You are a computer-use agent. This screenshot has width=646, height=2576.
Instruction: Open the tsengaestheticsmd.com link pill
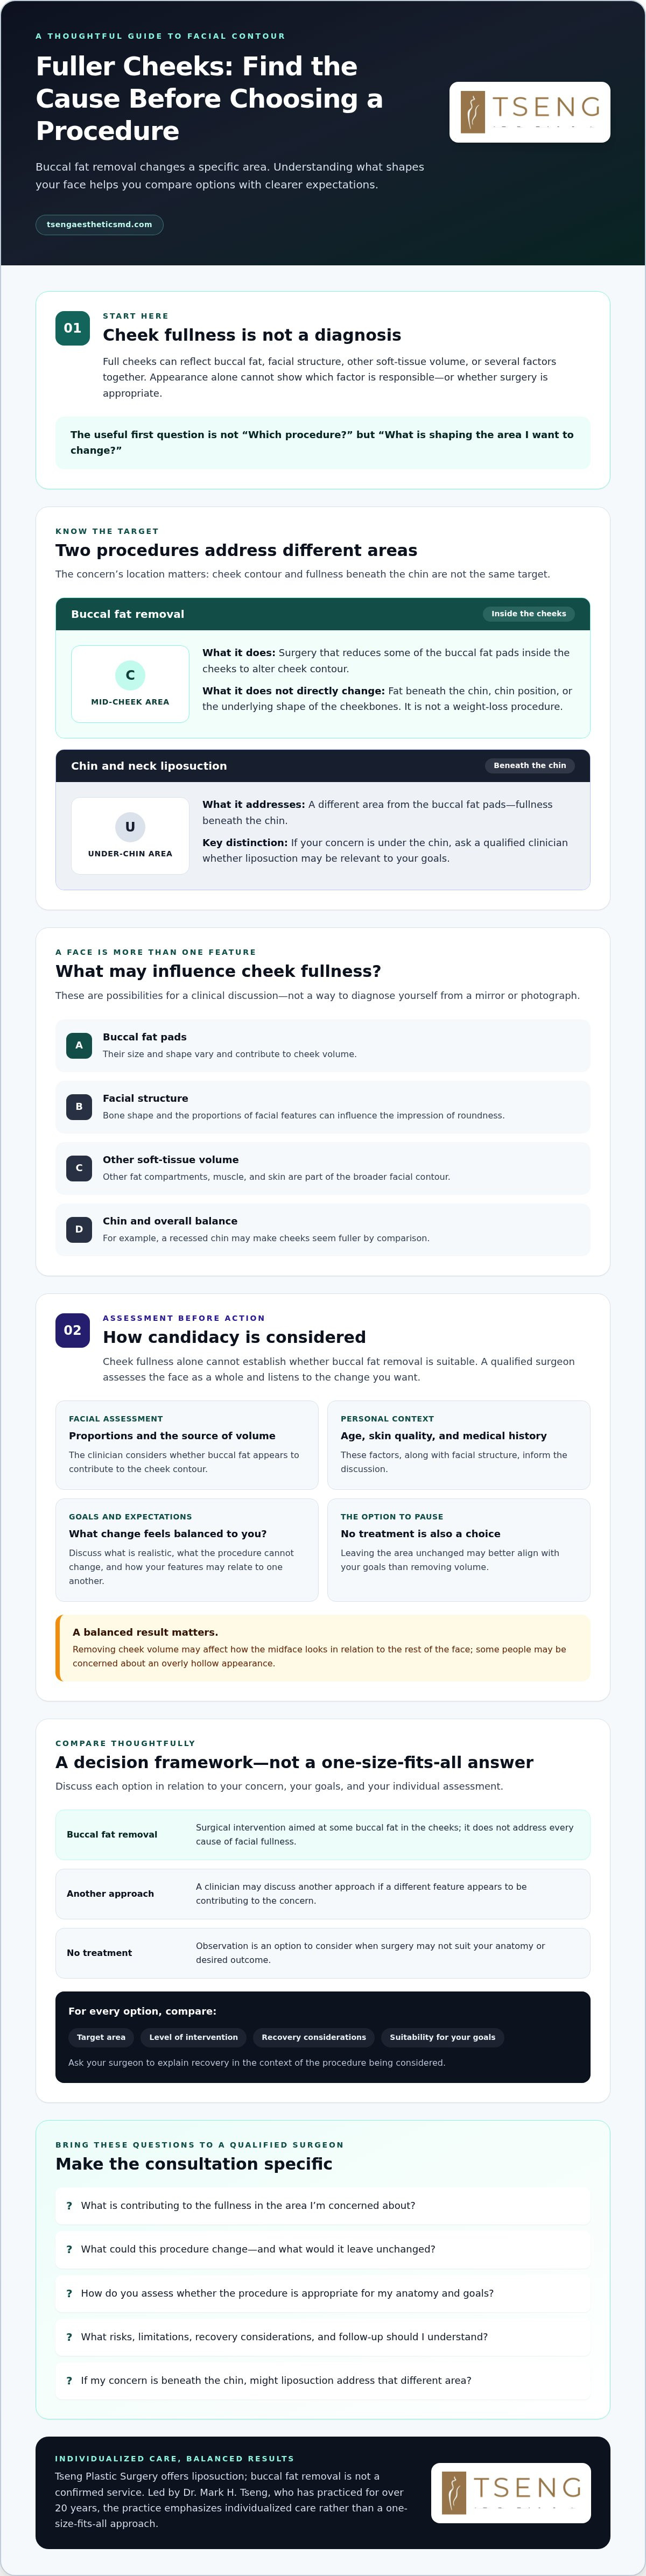99,224
